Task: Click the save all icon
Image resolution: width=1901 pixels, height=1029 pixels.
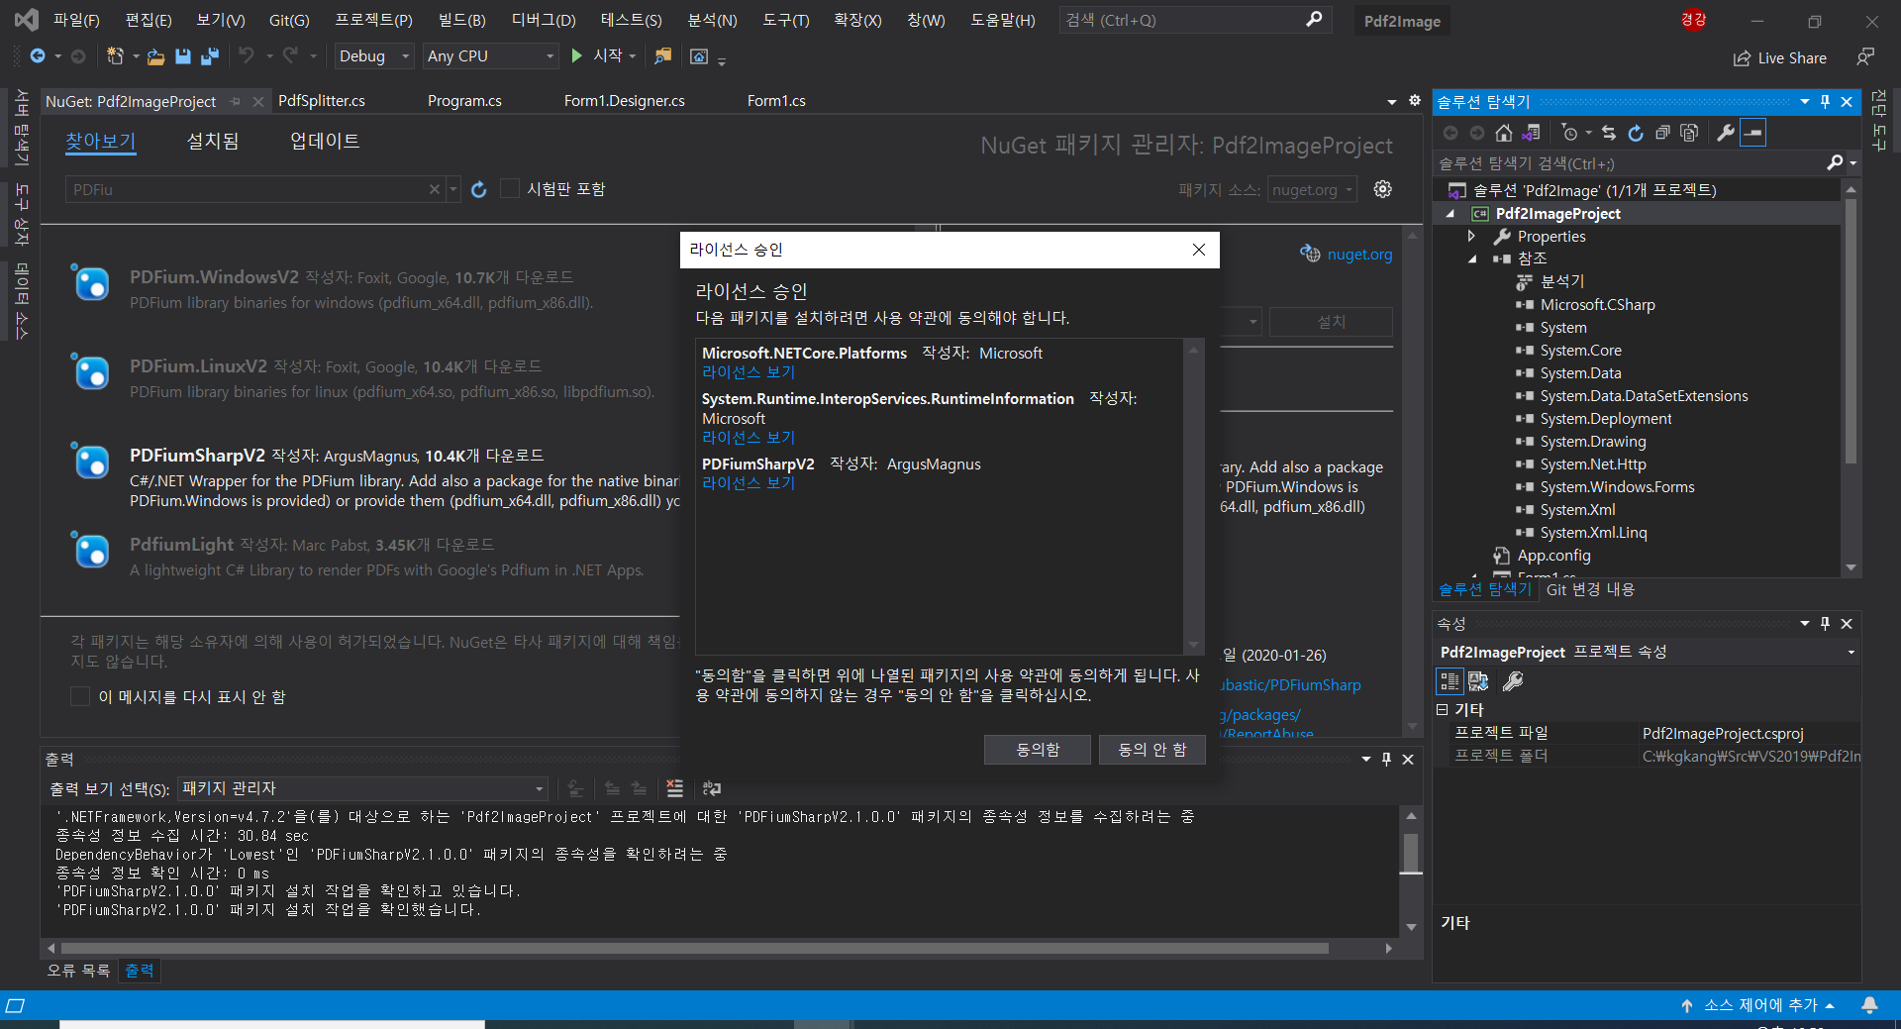Action: pyautogui.click(x=209, y=56)
